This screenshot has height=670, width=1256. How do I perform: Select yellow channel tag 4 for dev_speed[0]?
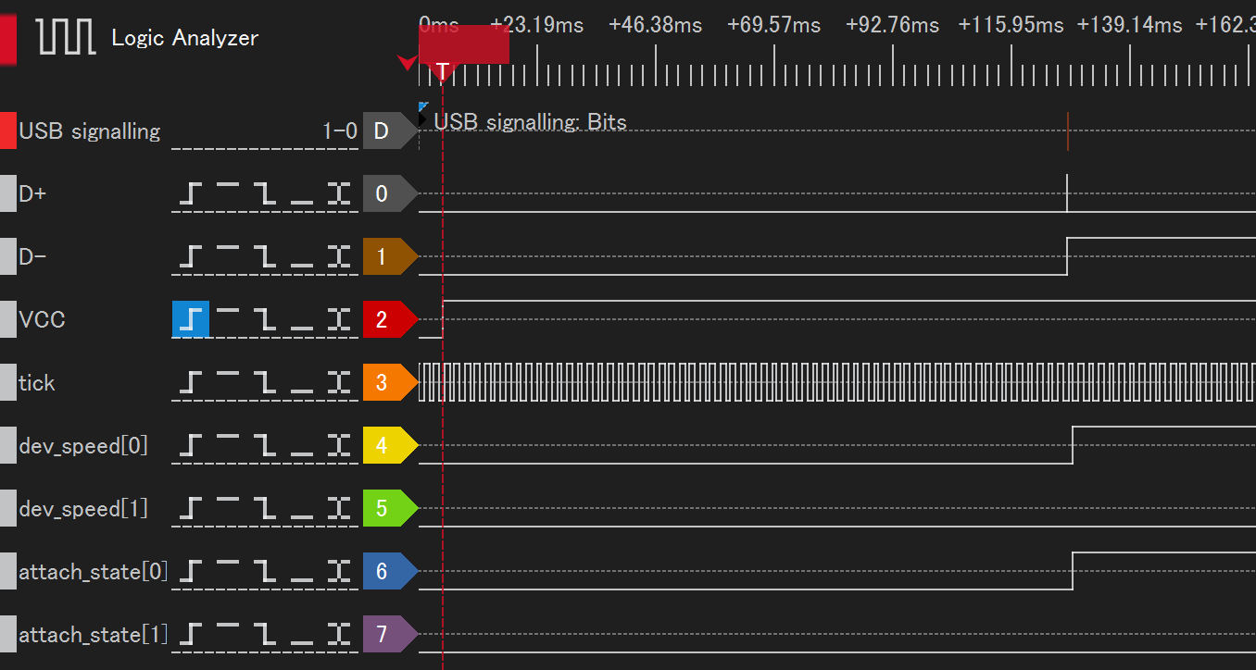click(390, 446)
